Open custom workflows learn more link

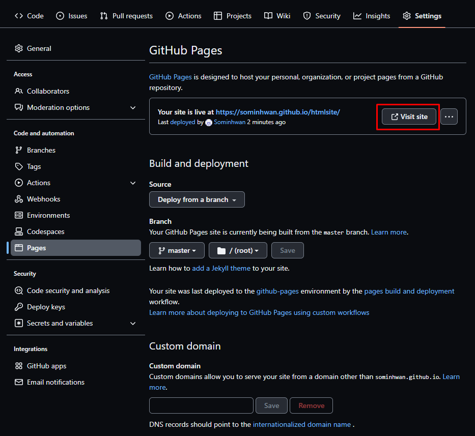coord(259,312)
